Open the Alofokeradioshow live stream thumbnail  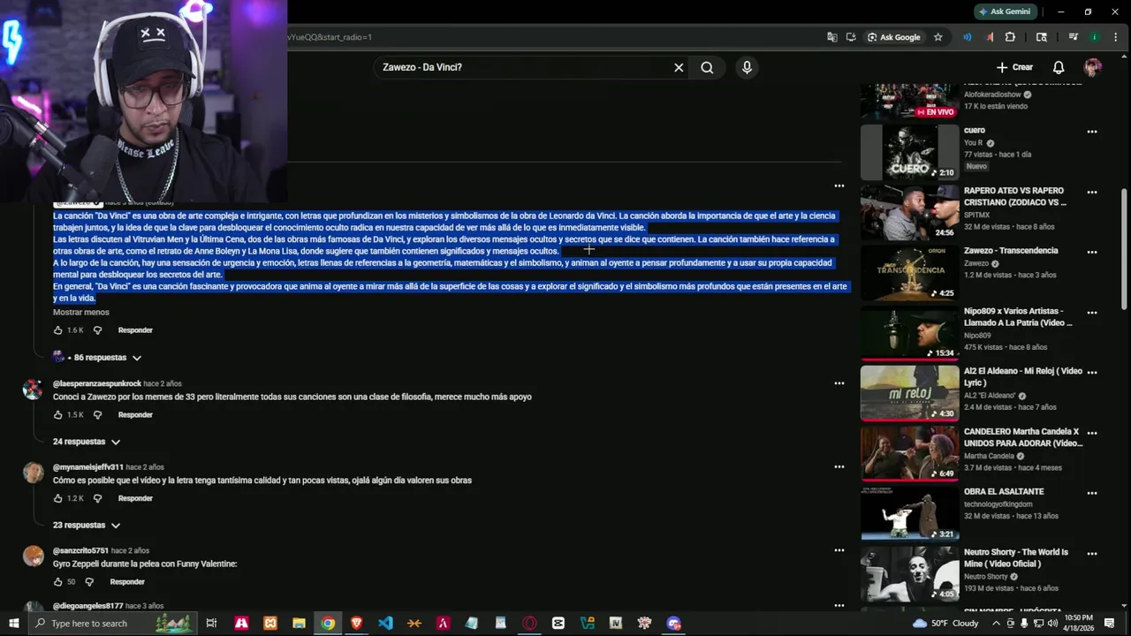[x=909, y=101]
